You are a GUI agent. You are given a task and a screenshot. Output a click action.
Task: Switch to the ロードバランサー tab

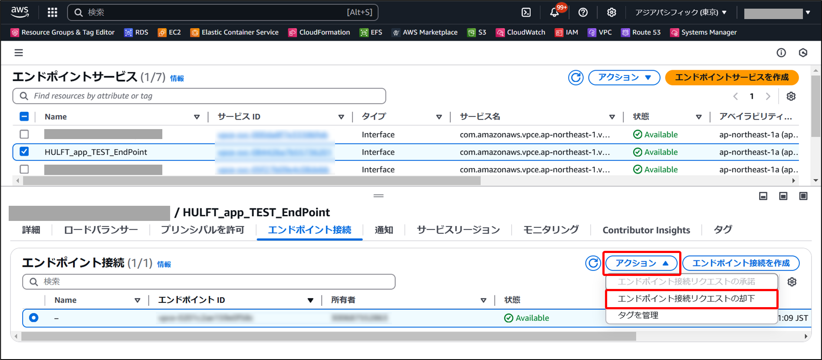pyautogui.click(x=101, y=230)
